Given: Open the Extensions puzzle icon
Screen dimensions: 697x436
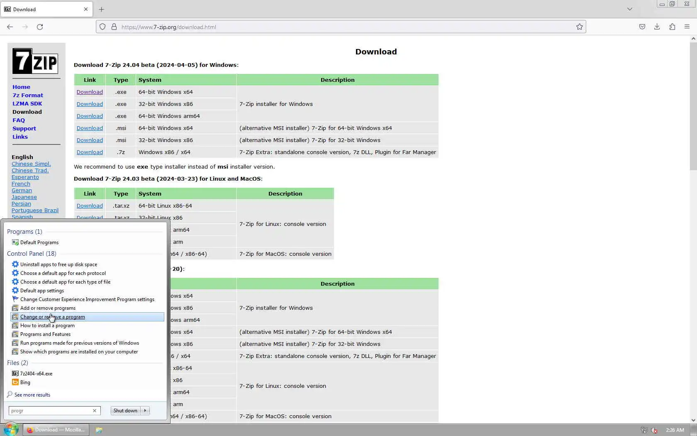Looking at the screenshot, I should [672, 27].
